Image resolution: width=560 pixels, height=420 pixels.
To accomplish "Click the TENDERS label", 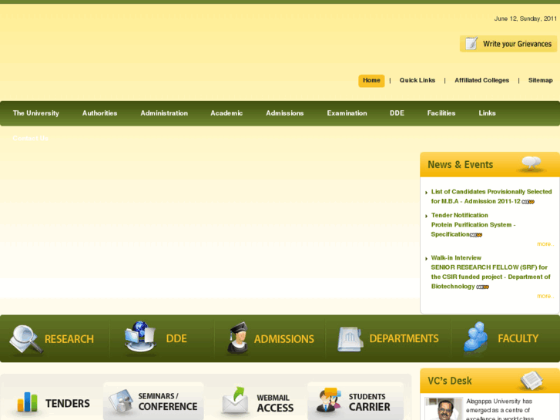I will tap(68, 404).
